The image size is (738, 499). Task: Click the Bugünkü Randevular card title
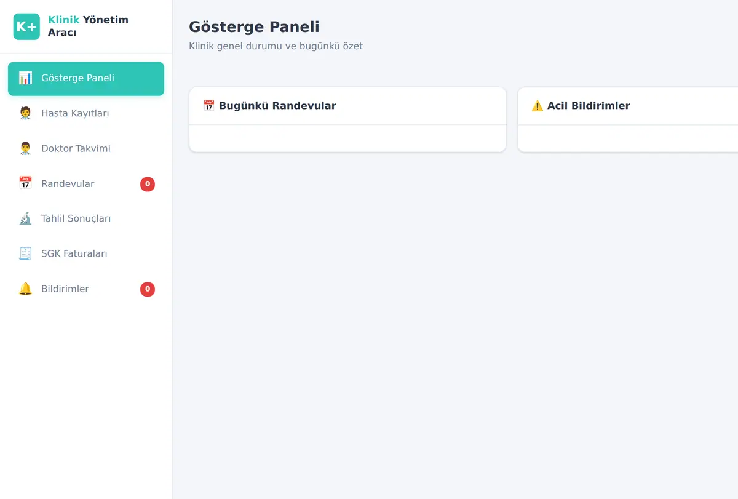(277, 106)
